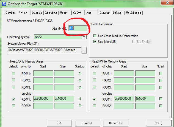Click the IROM2 Size field
This screenshot has width=174, height=127.
64,106
